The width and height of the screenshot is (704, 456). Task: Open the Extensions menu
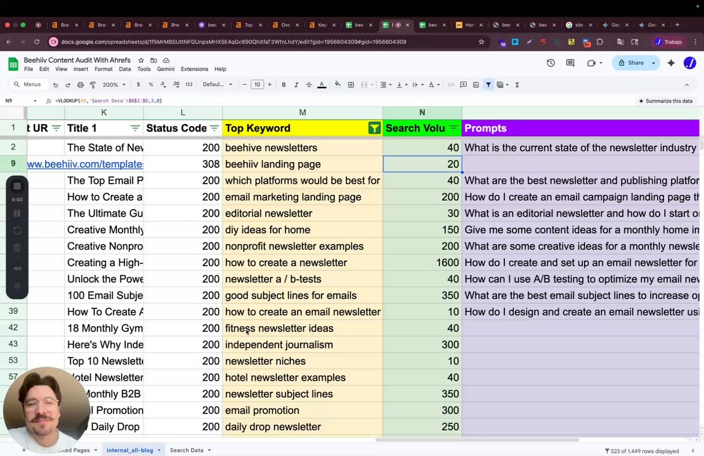[x=195, y=69]
